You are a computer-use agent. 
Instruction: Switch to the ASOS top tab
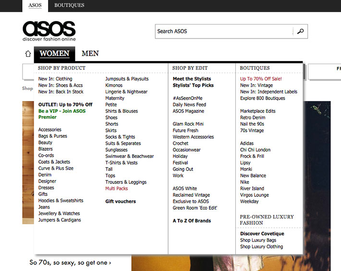(35, 5)
